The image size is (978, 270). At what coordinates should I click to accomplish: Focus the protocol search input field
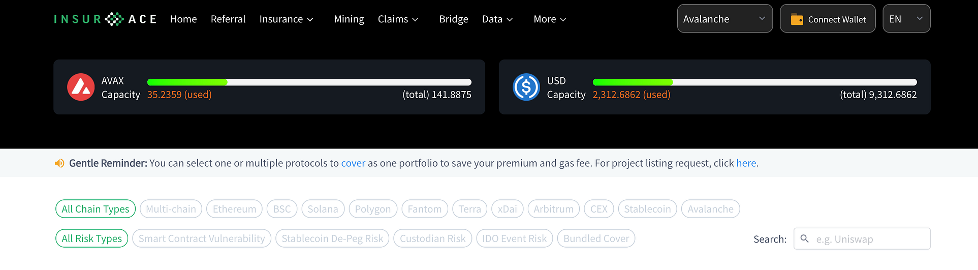862,239
